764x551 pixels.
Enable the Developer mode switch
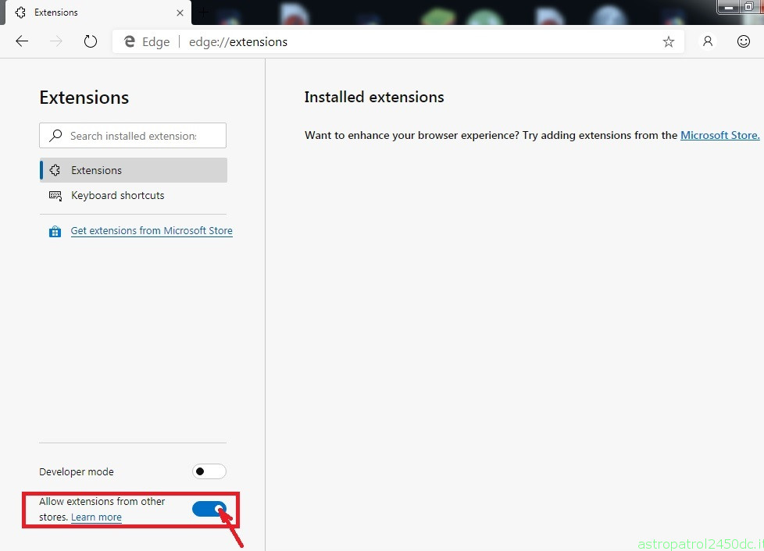coord(209,471)
